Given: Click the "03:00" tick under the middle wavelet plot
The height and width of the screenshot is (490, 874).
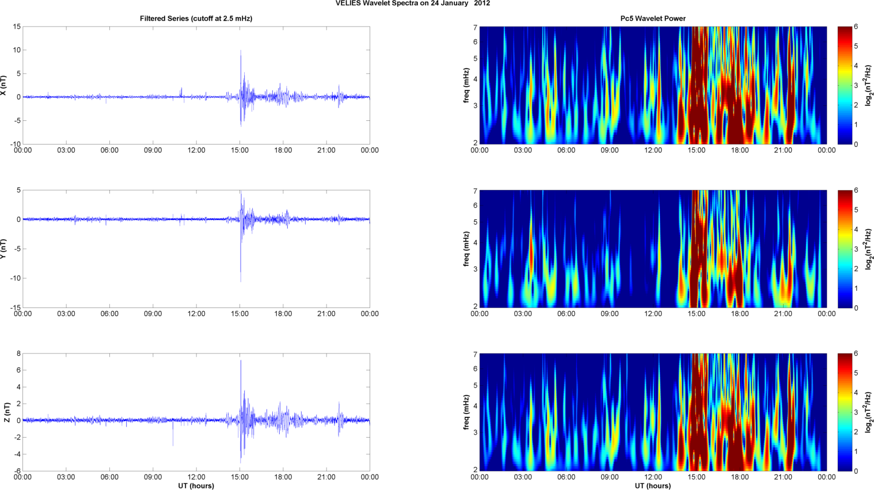Looking at the screenshot, I should (x=523, y=314).
